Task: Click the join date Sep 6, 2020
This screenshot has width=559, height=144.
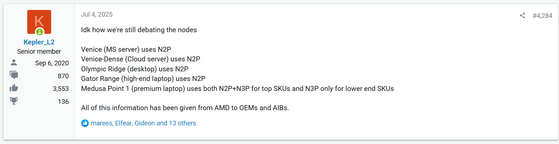Action: point(52,63)
